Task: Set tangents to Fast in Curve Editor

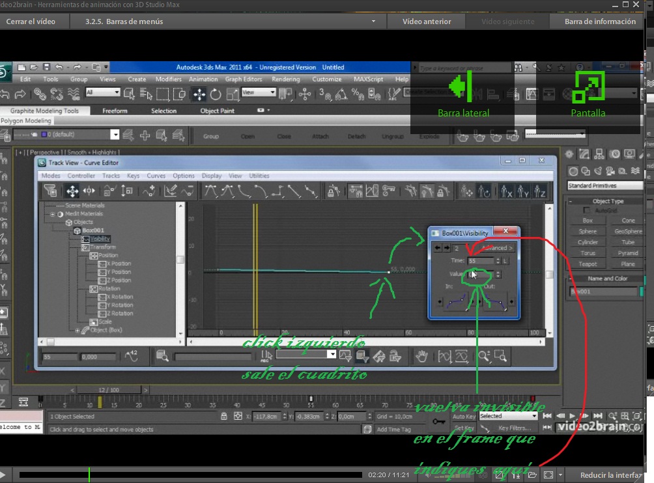Action: [244, 191]
